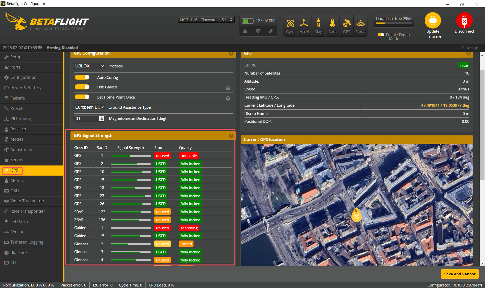Click Magnetometer Declination stepper arrows
The height and width of the screenshot is (288, 485).
pos(102,118)
